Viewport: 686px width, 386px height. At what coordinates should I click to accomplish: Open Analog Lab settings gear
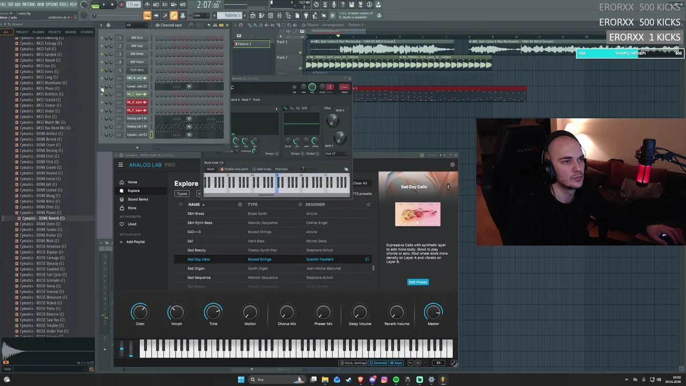click(452, 165)
